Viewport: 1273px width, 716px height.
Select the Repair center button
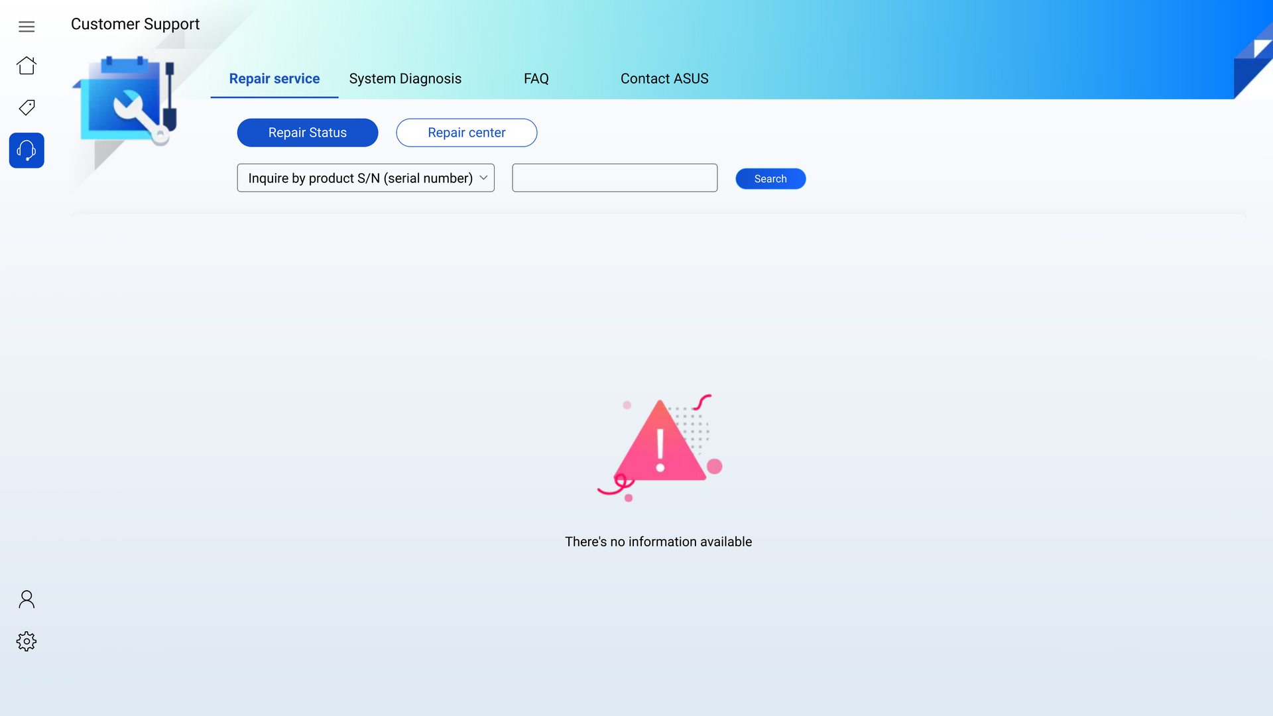point(467,133)
